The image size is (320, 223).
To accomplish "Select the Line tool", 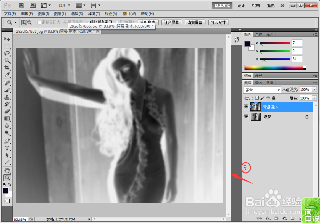I will (7, 163).
